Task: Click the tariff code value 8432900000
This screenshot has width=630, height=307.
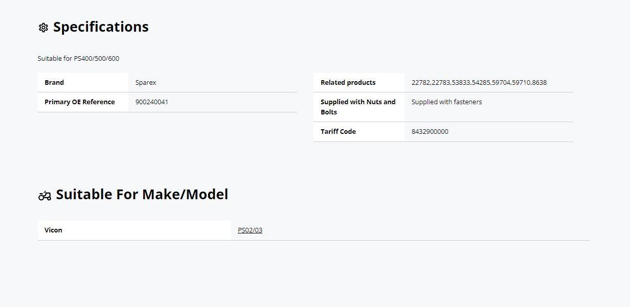Action: click(x=430, y=132)
